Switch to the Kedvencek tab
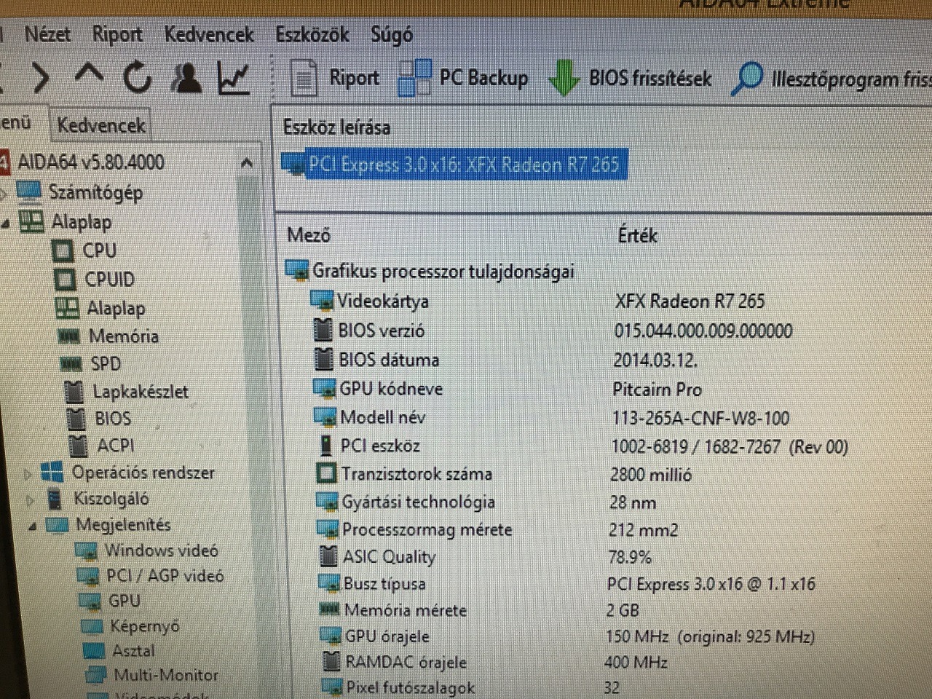The width and height of the screenshot is (932, 699). pyautogui.click(x=101, y=125)
